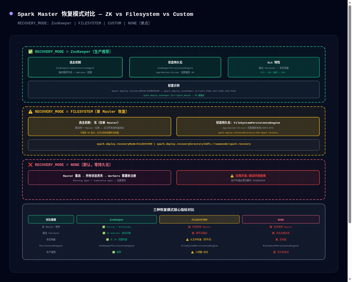The image size is (352, 282).
Task: Click the text 临时顺序节点 + Watcher 回调
Action: coord(75,72)
